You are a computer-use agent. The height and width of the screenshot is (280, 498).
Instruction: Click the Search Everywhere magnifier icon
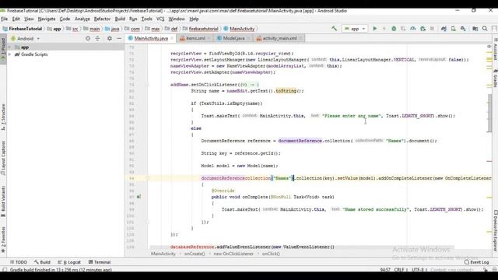point(485,29)
